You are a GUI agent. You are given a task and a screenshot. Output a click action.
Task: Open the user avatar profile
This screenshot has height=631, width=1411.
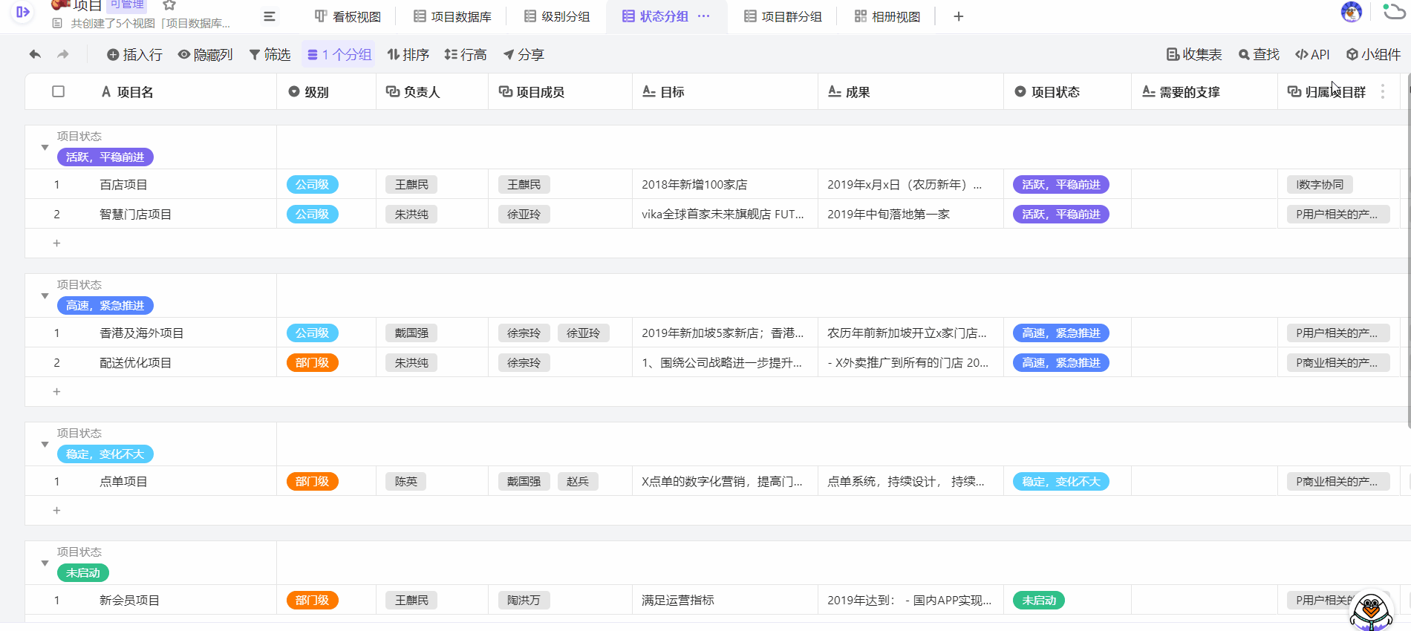pos(1351,12)
